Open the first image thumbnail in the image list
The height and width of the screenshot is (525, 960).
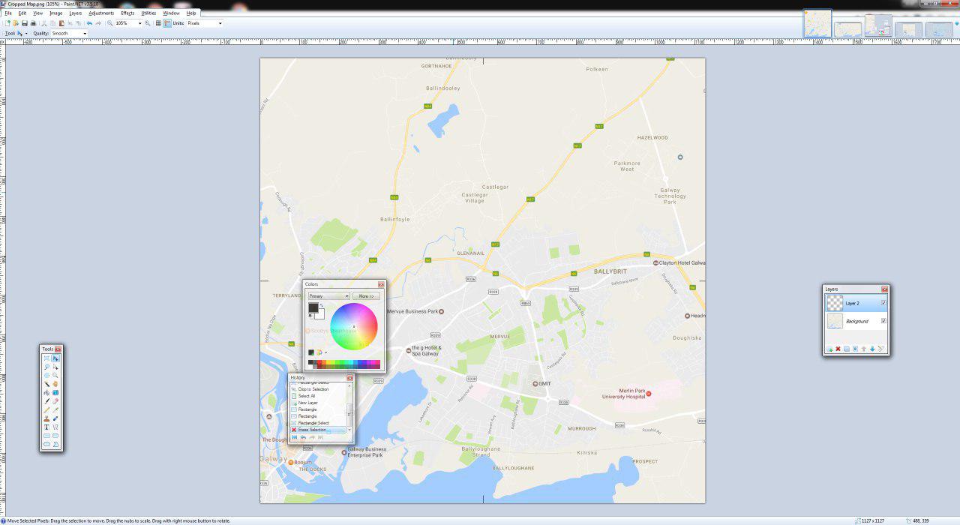817,23
